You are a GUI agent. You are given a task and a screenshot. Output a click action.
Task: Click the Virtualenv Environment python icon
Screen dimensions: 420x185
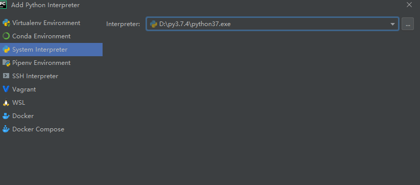pos(6,23)
